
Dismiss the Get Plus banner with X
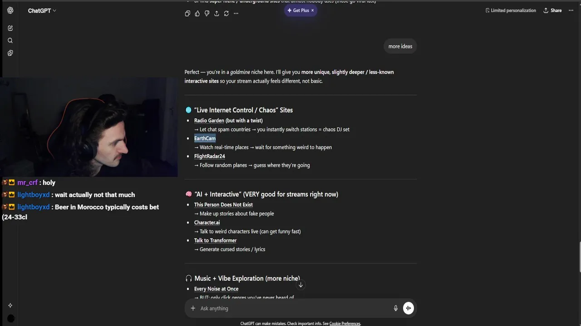pyautogui.click(x=312, y=10)
